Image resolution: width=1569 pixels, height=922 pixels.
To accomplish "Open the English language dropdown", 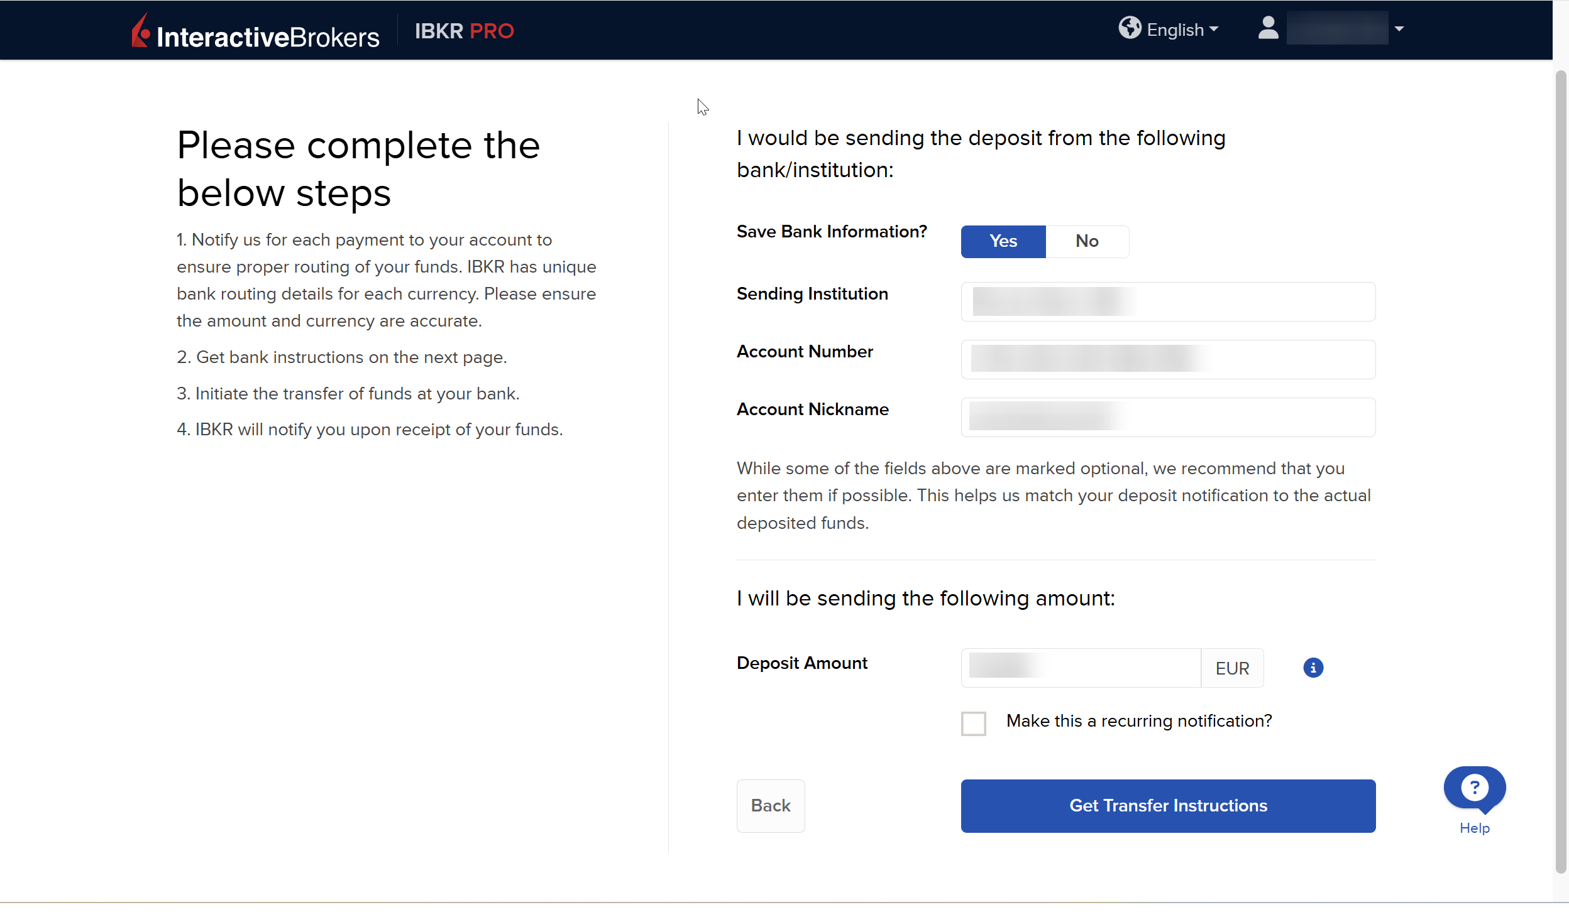I will click(1182, 30).
